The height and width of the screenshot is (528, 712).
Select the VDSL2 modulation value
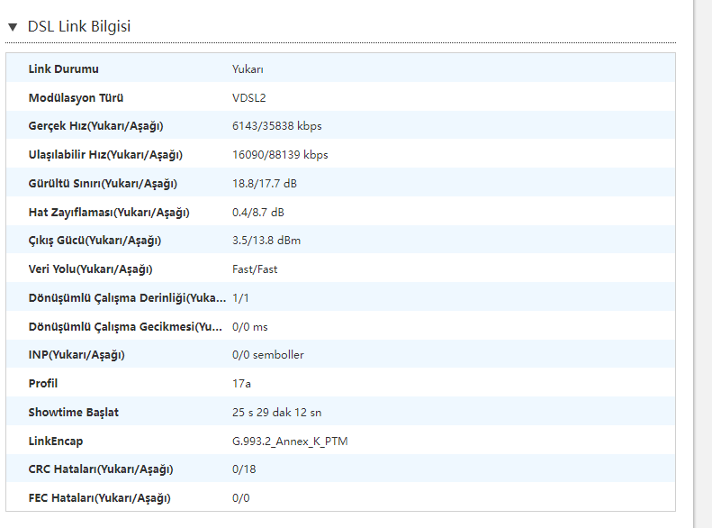click(x=248, y=97)
